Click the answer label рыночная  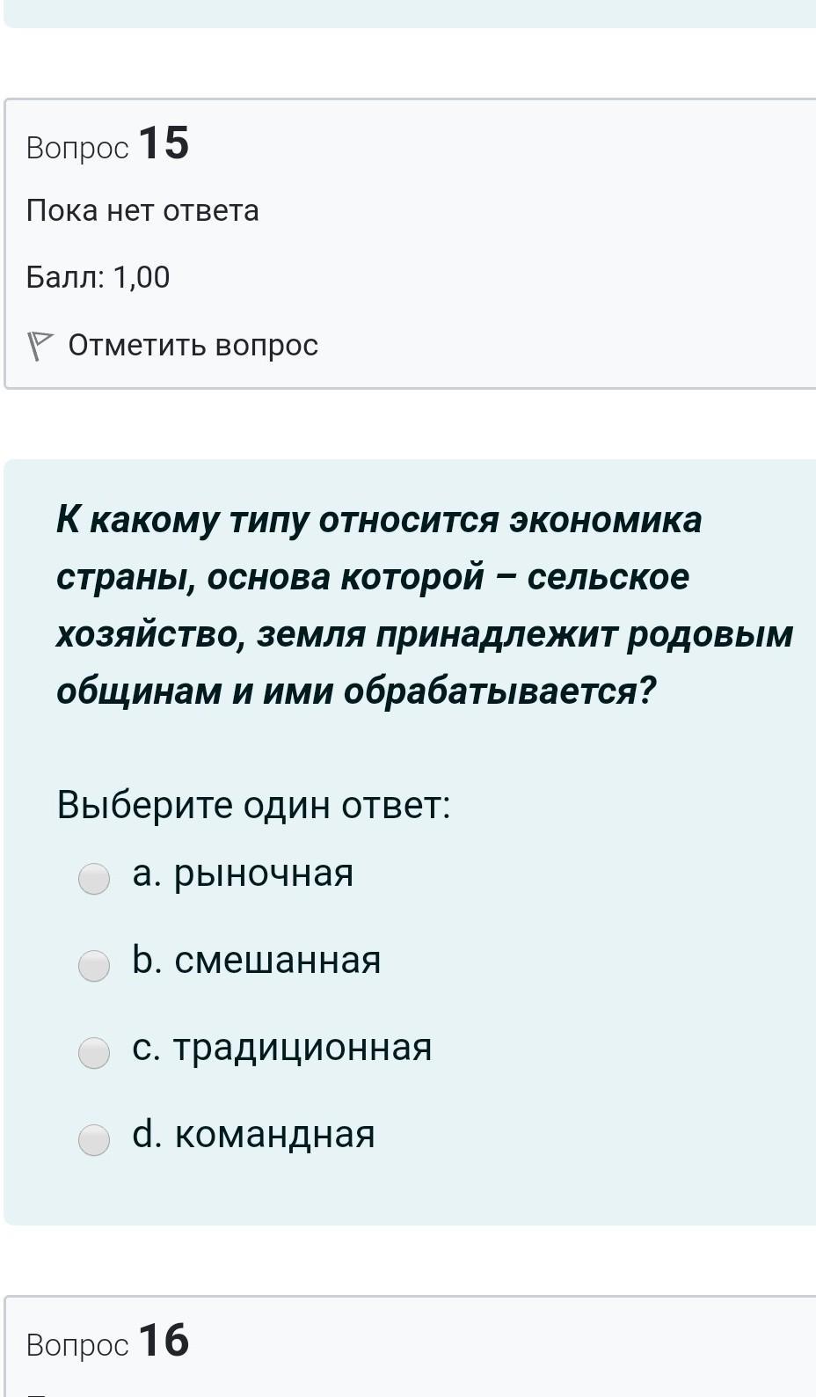(x=263, y=874)
